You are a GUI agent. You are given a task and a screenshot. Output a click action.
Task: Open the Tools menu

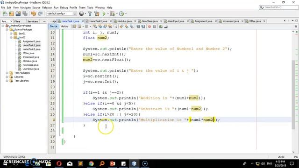[90, 7]
